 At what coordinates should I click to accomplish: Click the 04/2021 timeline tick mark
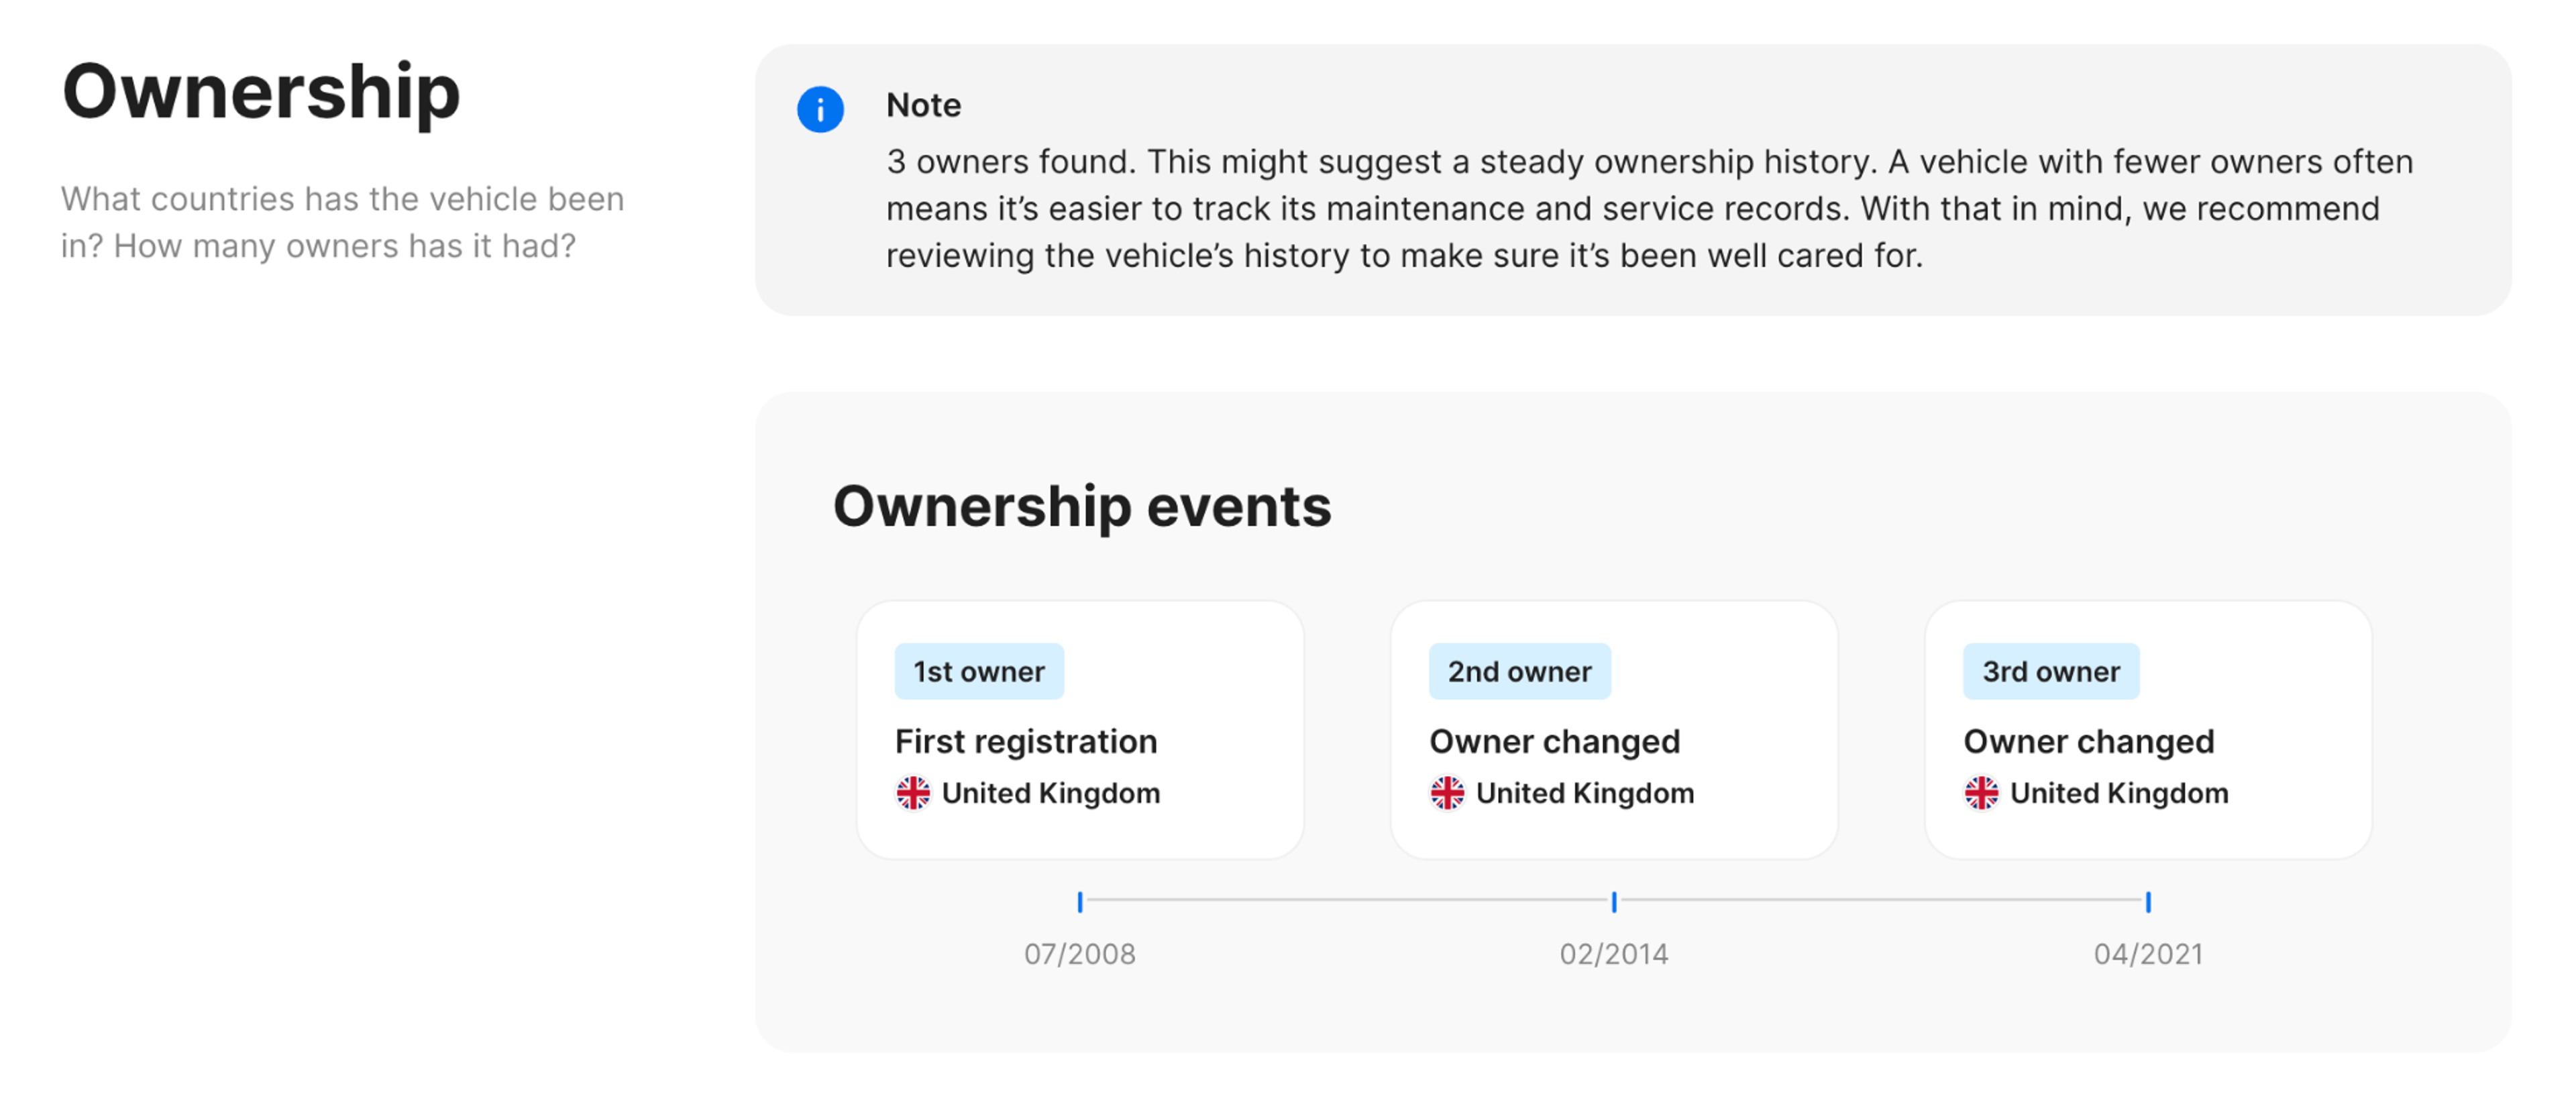(2148, 902)
